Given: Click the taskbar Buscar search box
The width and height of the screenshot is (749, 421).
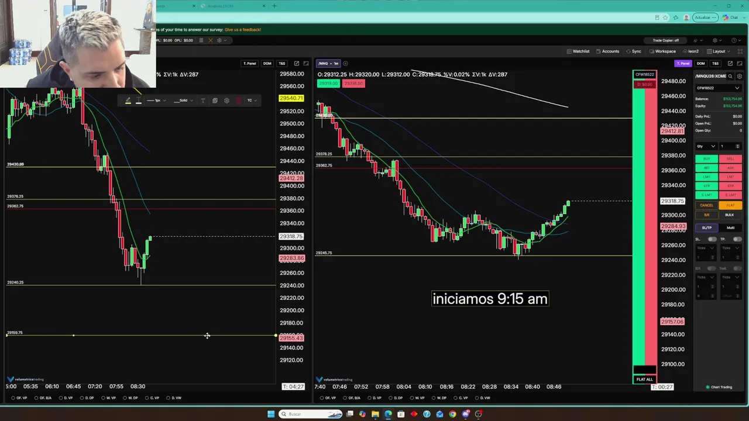Looking at the screenshot, I should (309, 414).
